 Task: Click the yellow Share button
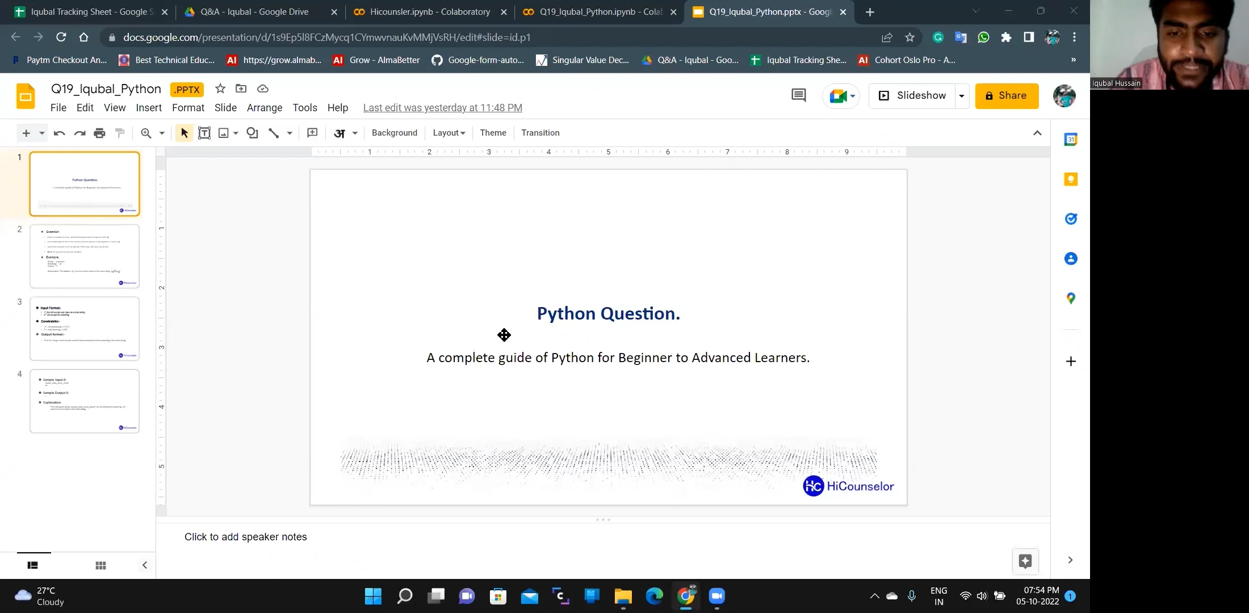tap(1007, 95)
